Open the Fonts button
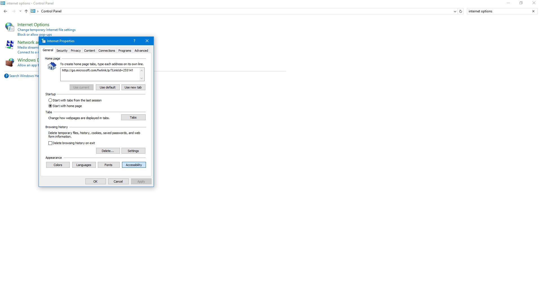Screen dimensions: 541x295 pyautogui.click(x=108, y=165)
